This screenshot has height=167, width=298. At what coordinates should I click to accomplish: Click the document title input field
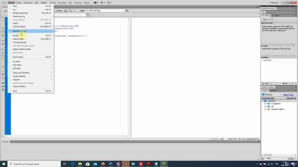pos(105,11)
